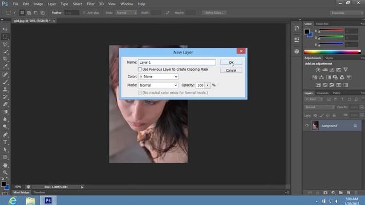Select the Eyedropper tool
Image resolution: width=365 pixels, height=205 pixels.
(5, 66)
